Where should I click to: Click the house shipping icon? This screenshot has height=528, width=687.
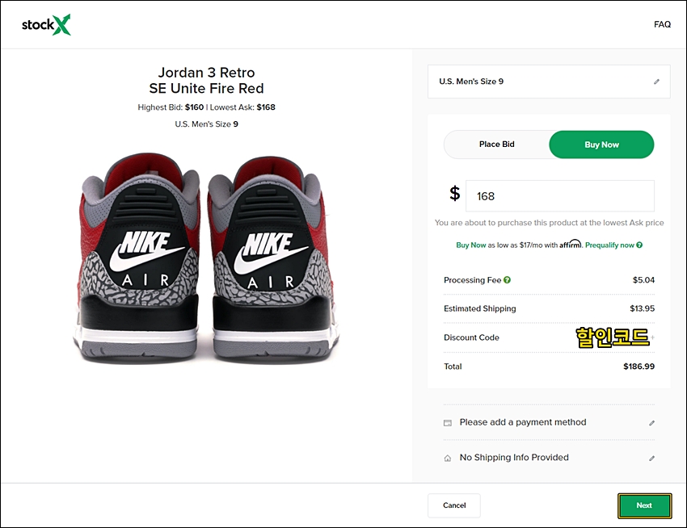point(447,459)
